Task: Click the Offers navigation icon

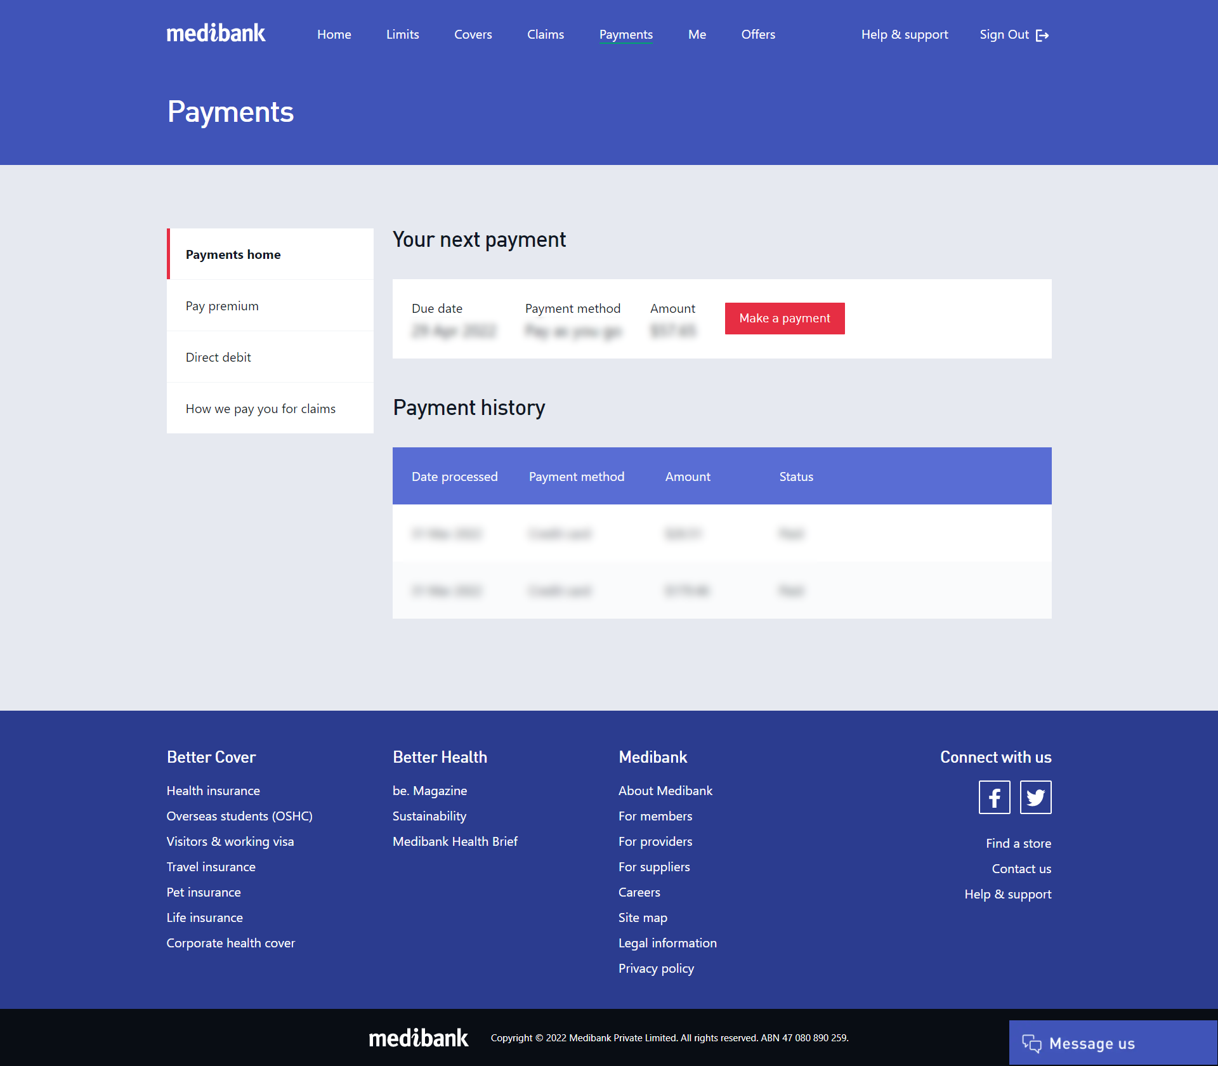Action: tap(759, 34)
